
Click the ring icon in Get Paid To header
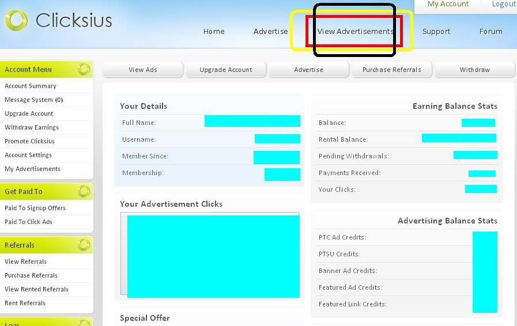click(84, 191)
